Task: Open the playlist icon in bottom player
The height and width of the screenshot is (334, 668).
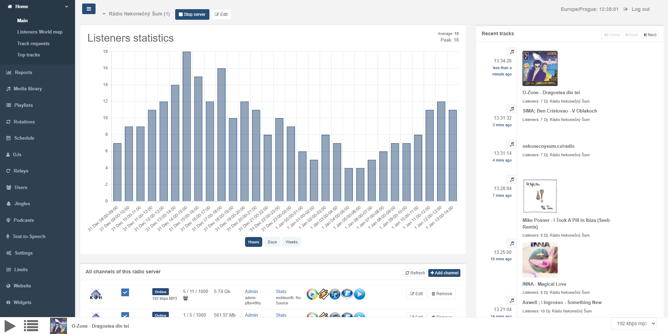Action: 31,326
